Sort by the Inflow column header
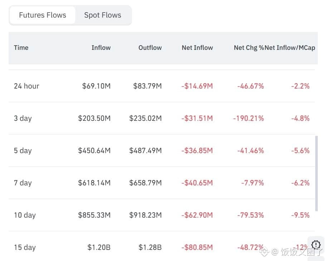 click(x=101, y=48)
